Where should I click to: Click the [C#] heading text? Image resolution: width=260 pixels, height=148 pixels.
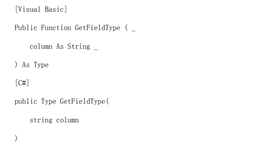22,83
